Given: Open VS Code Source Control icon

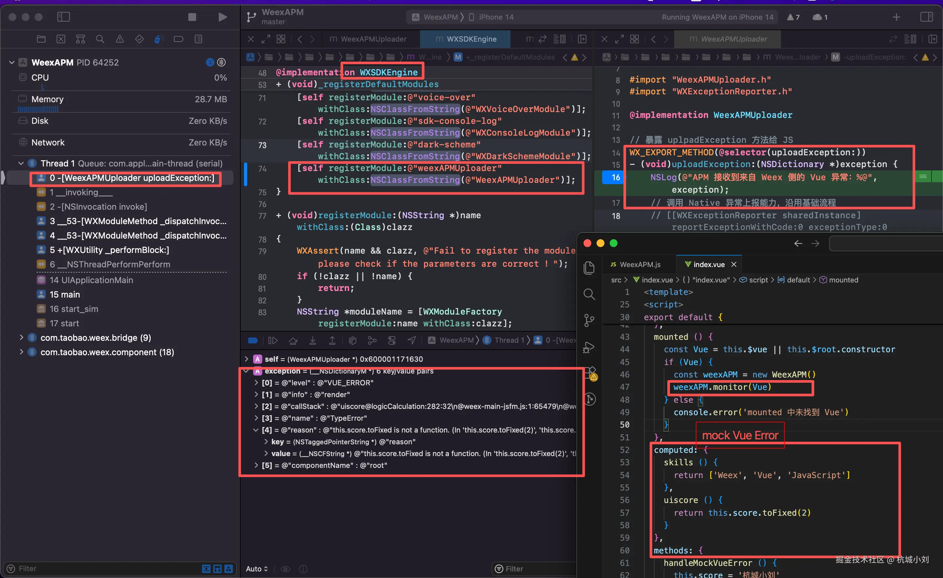Looking at the screenshot, I should pos(589,320).
